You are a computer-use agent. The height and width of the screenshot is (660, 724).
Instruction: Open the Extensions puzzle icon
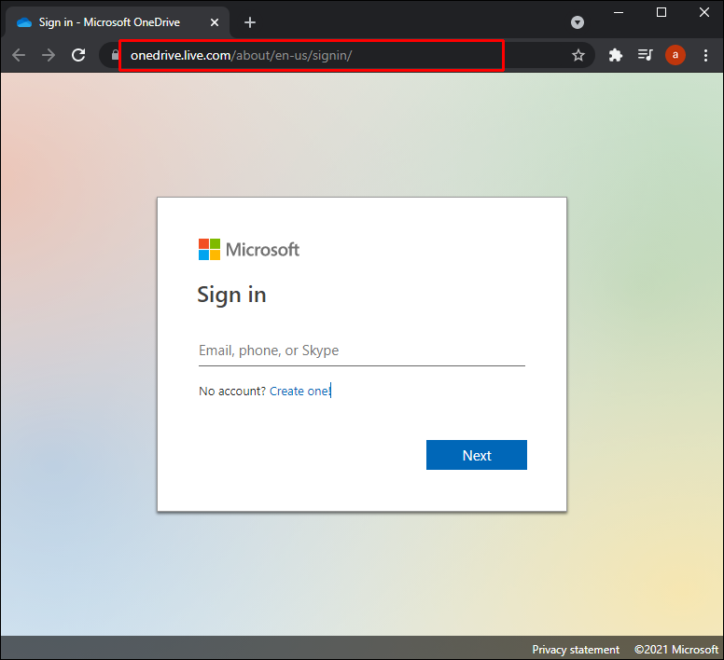(615, 55)
